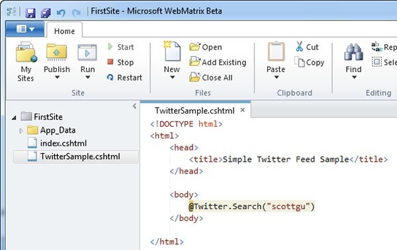Viewport: 397px width, 250px height.
Task: Click Add Existing in Files group
Action: [218, 62]
